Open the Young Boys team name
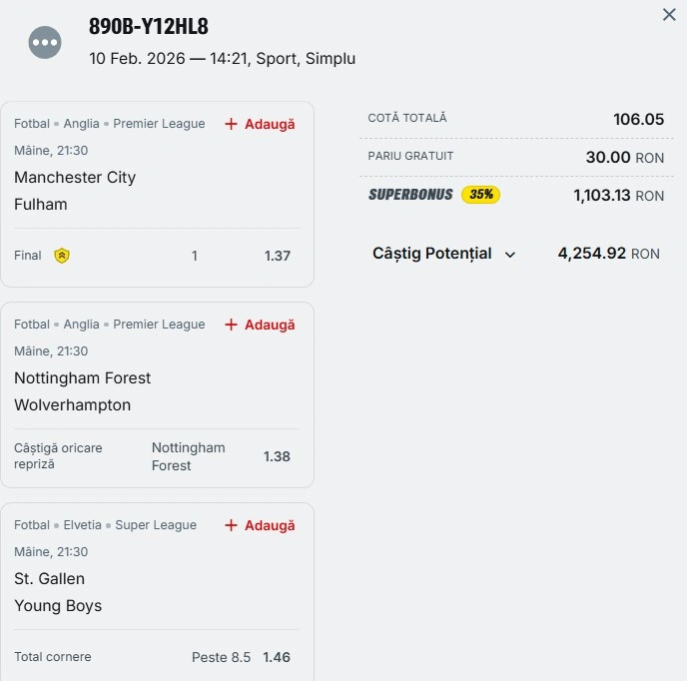The image size is (687, 681). (x=58, y=606)
